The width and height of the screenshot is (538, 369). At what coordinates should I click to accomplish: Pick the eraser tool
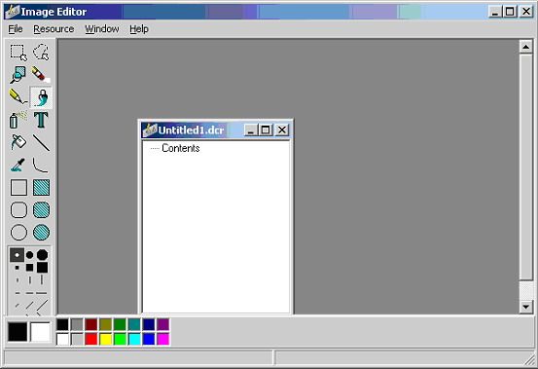click(x=41, y=75)
